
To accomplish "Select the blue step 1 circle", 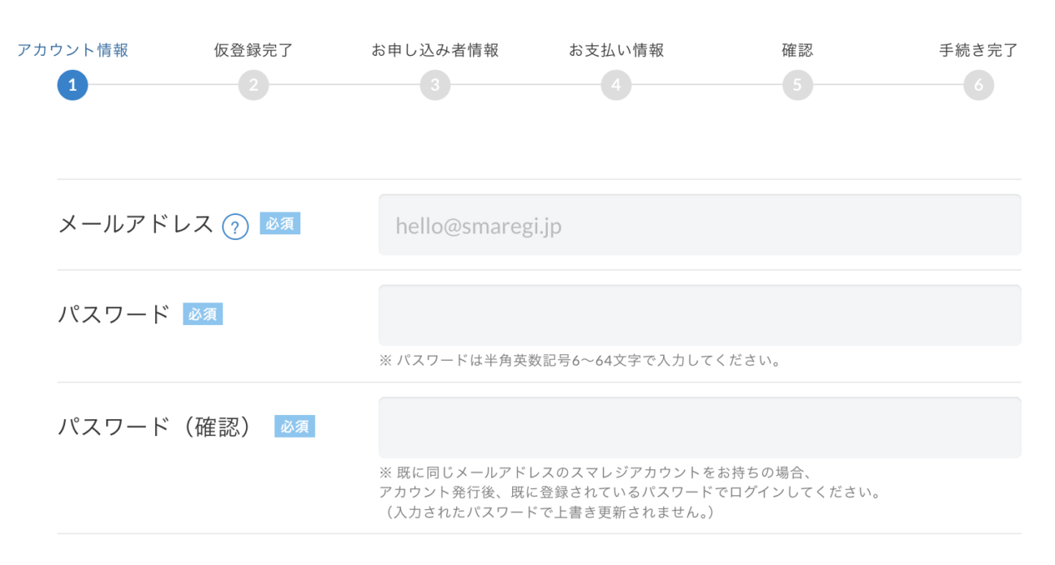I will 72,85.
